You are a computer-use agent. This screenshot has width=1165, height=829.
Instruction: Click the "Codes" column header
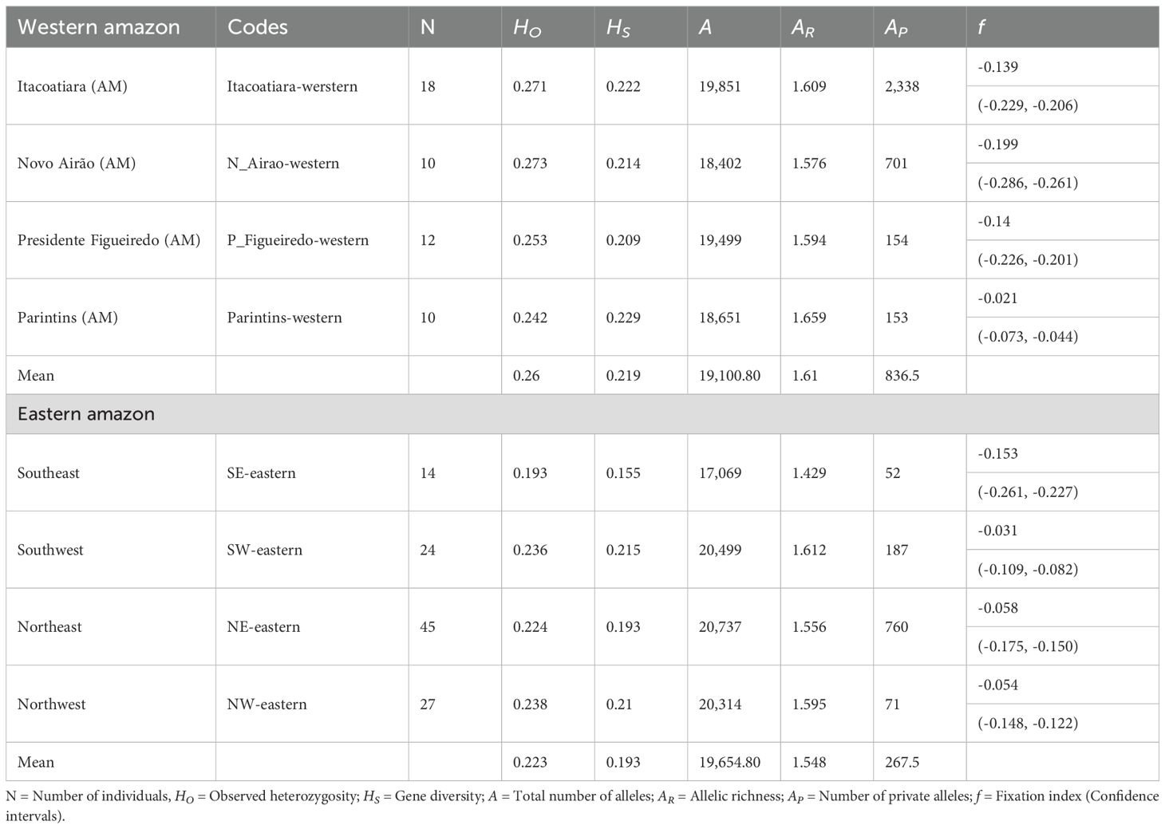(x=257, y=27)
